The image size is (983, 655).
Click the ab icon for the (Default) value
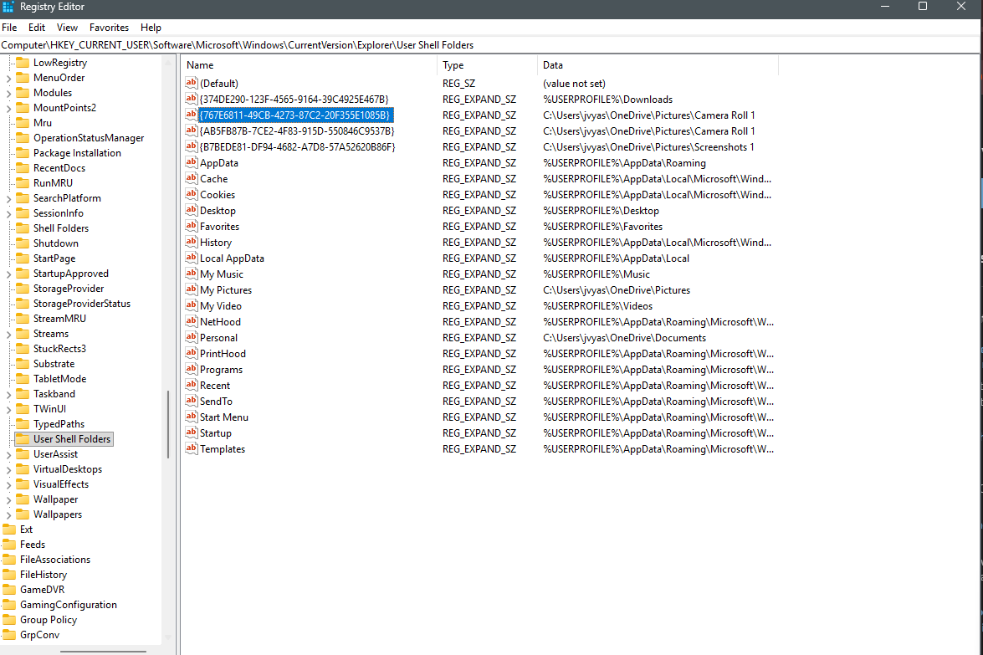click(x=192, y=83)
